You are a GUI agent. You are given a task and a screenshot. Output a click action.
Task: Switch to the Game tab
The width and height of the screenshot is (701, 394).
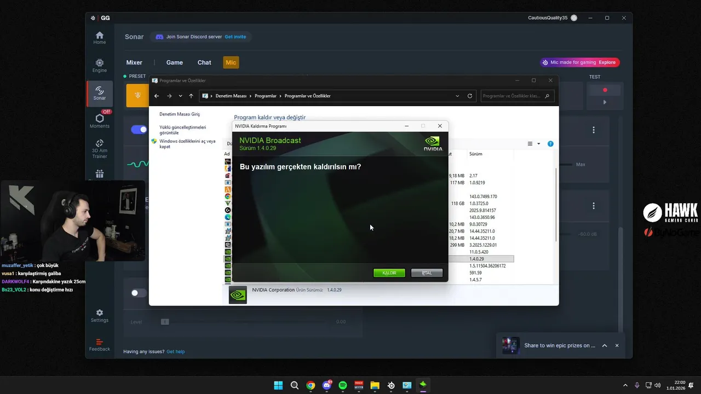175,62
